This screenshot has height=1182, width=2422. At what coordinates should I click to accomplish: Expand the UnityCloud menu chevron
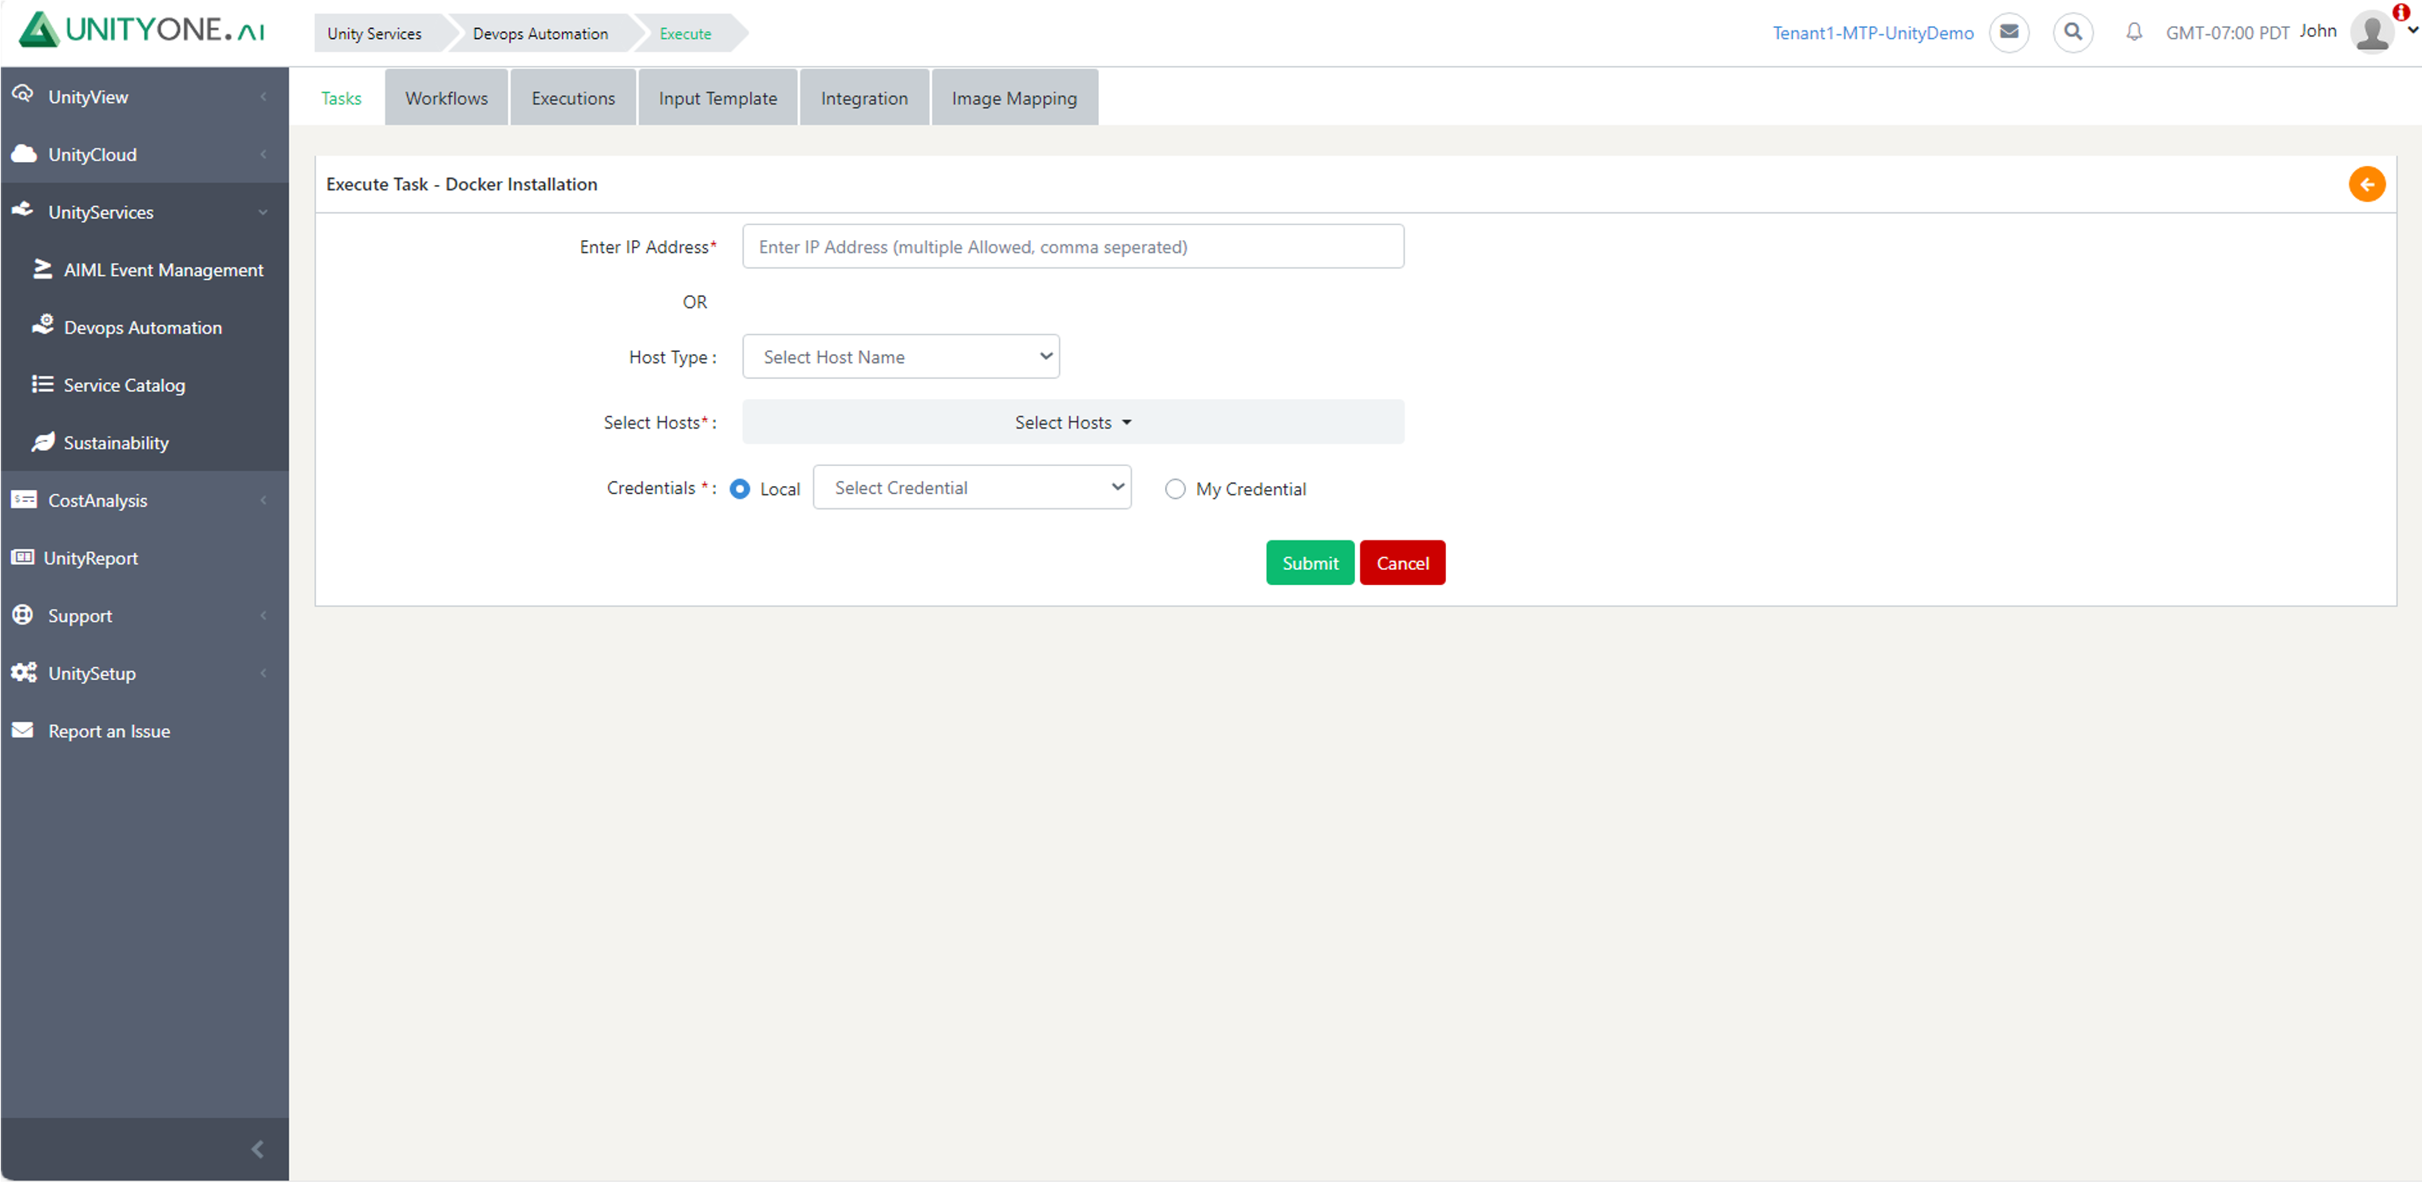click(x=263, y=153)
